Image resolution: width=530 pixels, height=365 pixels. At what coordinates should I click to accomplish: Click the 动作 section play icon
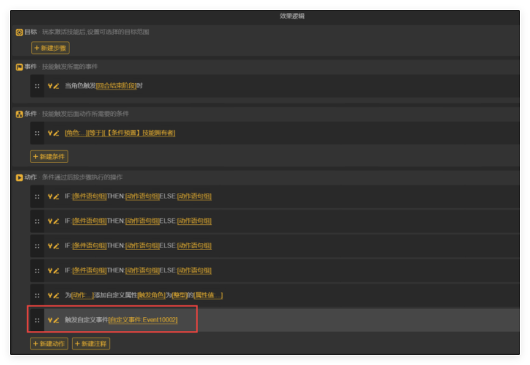click(x=19, y=177)
